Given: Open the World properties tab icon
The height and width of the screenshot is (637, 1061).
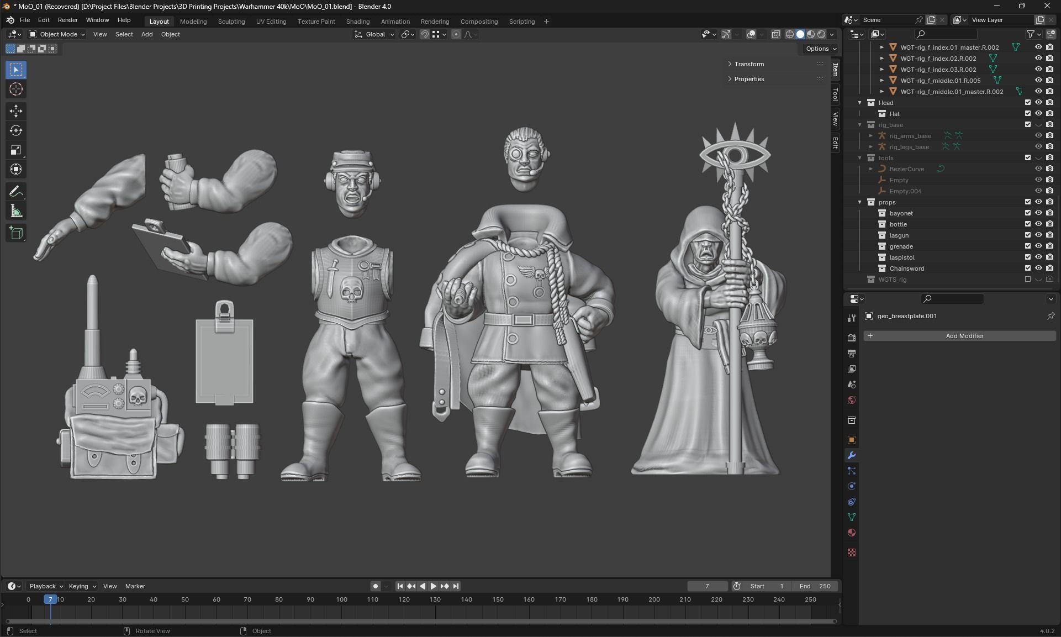Looking at the screenshot, I should tap(851, 400).
